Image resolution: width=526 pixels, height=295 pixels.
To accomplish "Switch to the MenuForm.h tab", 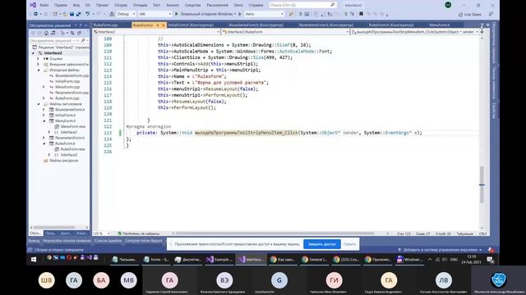I will tap(440, 25).
